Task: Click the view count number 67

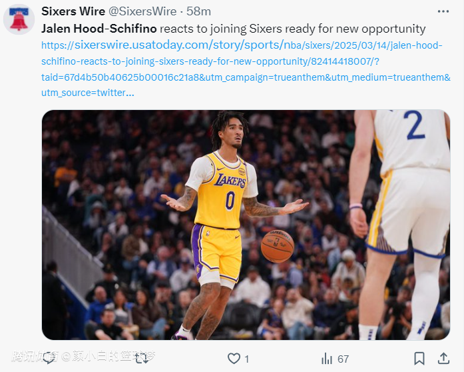Action: (343, 359)
